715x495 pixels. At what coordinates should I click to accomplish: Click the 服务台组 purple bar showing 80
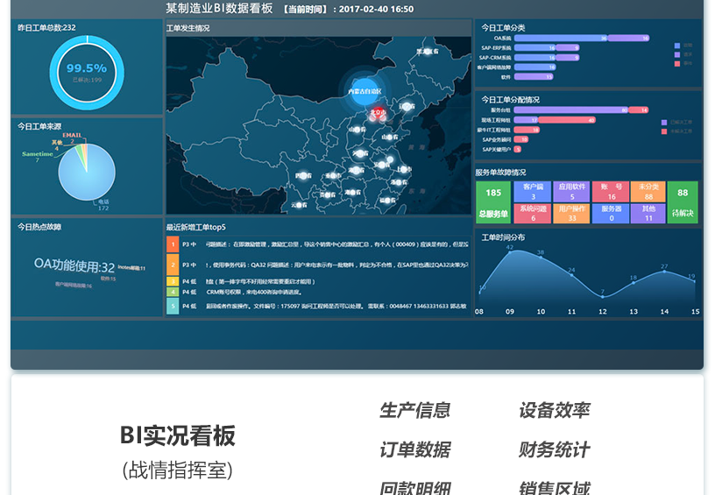(571, 110)
